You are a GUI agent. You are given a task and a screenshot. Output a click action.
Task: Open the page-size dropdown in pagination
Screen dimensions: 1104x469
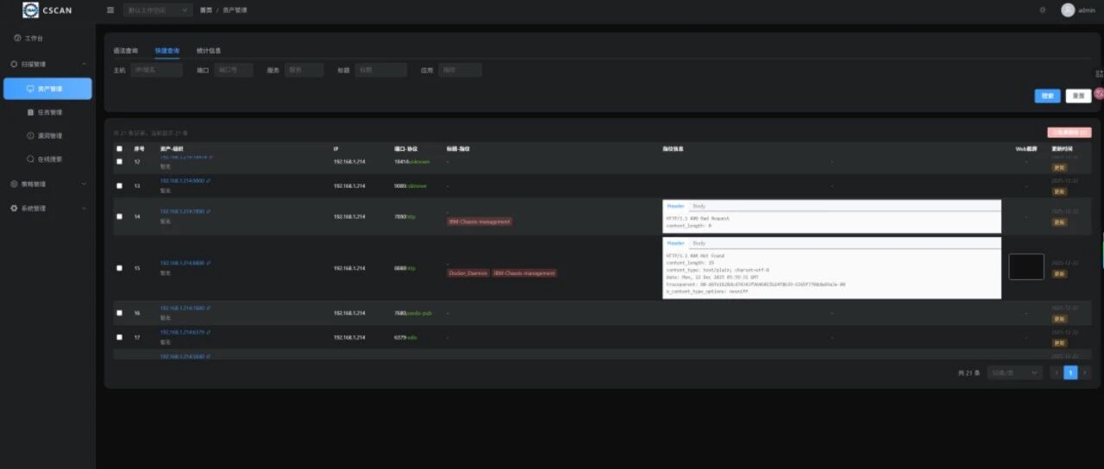1015,373
